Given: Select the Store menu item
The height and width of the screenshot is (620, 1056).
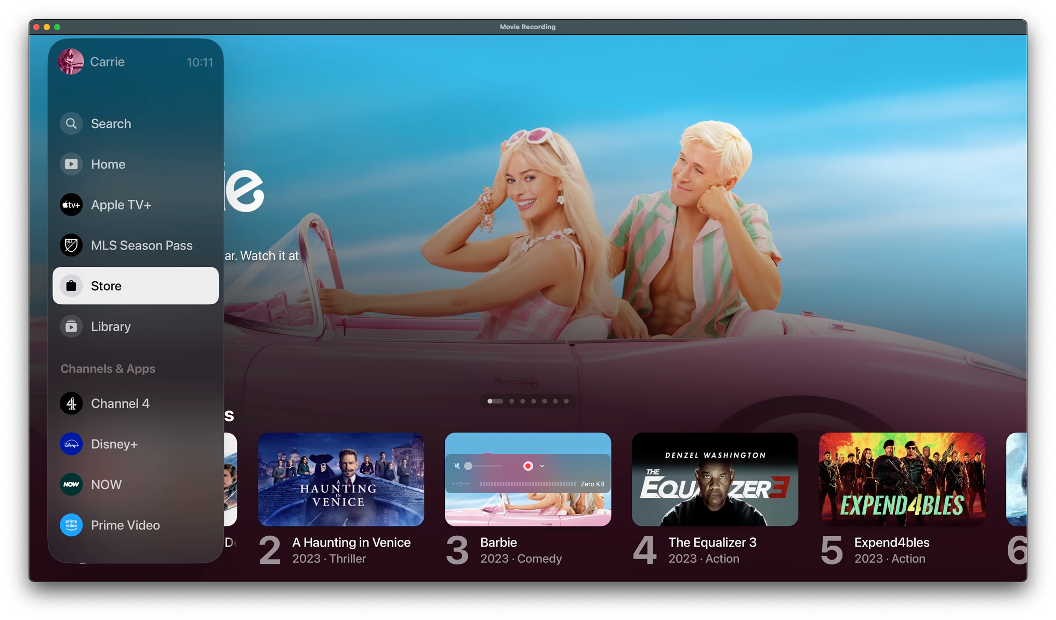Looking at the screenshot, I should coord(136,286).
